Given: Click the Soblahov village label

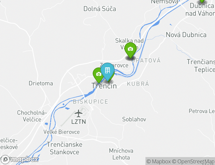Looking at the screenshot, I should point(134,119).
